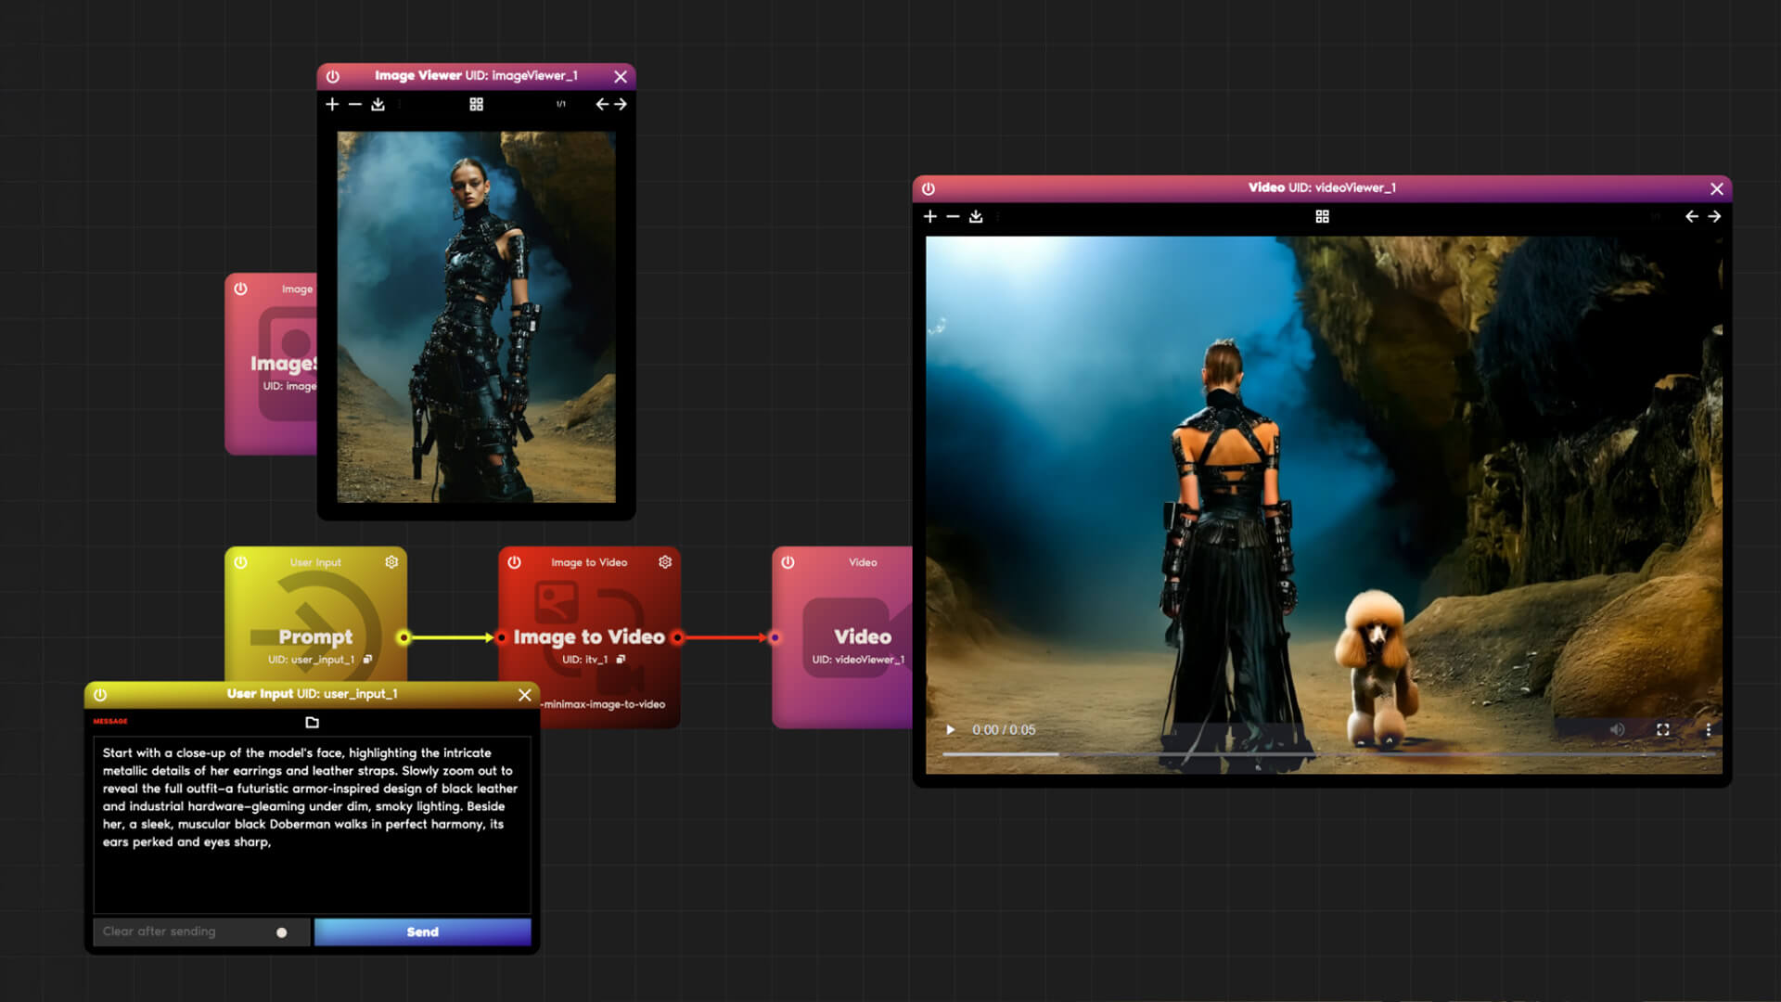
Task: Zoom out using Video viewer minus icon
Action: [x=953, y=216]
